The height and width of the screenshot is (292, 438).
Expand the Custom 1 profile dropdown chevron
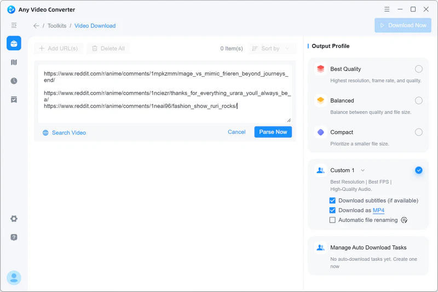tap(362, 170)
